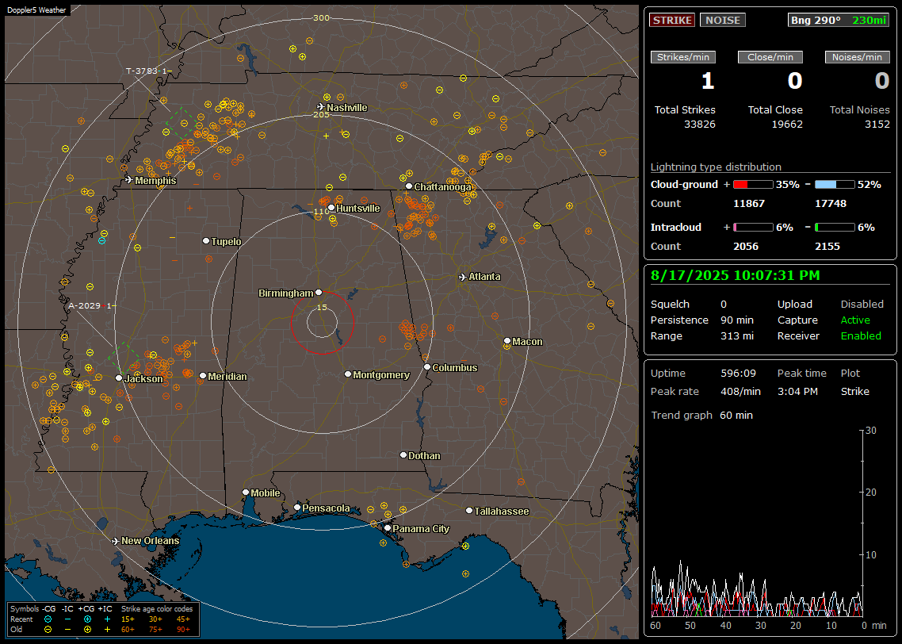The image size is (902, 644).
Task: Click the Nashville airport plane marker
Action: [320, 107]
